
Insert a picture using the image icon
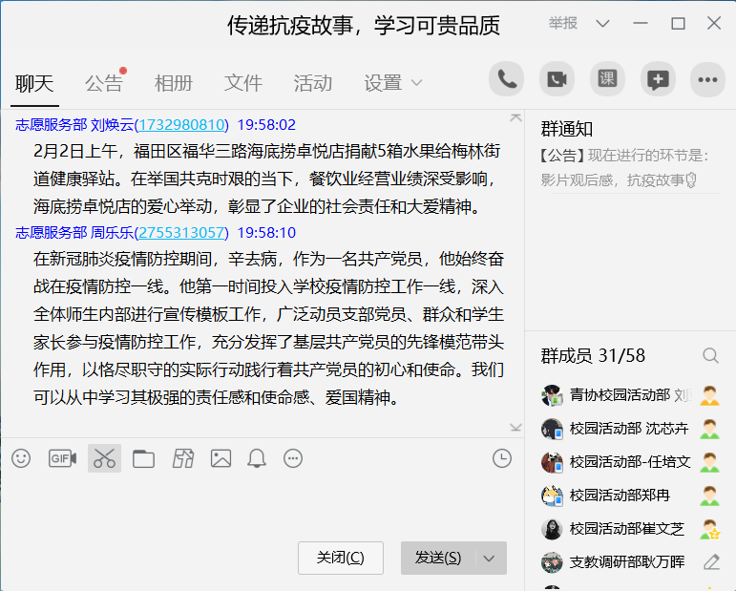pos(221,458)
